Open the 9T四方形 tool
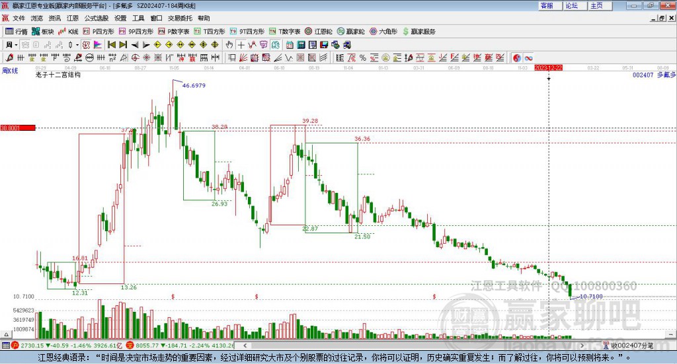This screenshot has height=364, width=677. pos(247,32)
